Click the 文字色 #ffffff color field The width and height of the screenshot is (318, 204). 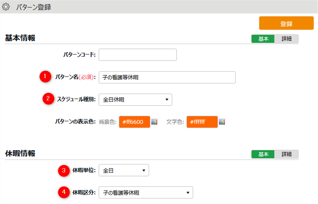coord(202,122)
